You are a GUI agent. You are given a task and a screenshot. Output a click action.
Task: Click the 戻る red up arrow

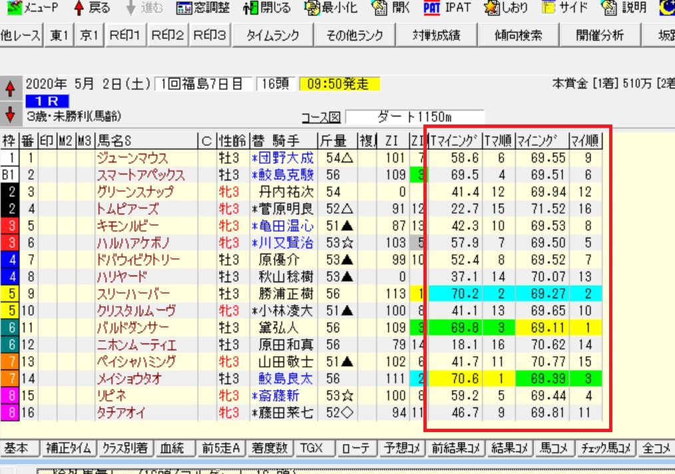click(x=79, y=8)
